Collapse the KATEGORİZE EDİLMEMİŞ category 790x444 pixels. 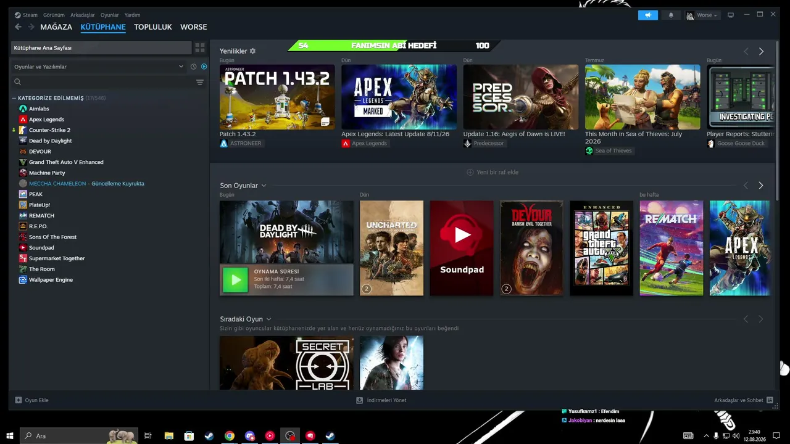[14, 98]
